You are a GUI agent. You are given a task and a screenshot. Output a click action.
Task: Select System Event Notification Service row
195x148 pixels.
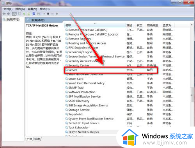click(119, 119)
